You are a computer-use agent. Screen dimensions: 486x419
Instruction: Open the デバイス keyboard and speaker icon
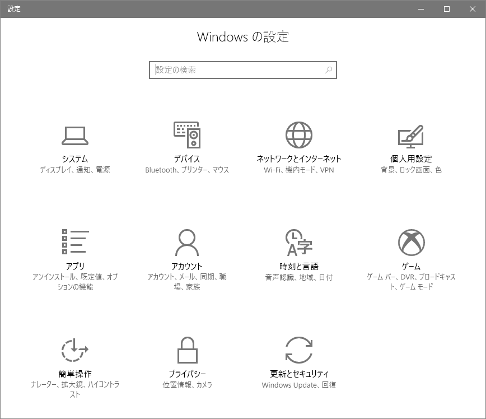pos(187,134)
